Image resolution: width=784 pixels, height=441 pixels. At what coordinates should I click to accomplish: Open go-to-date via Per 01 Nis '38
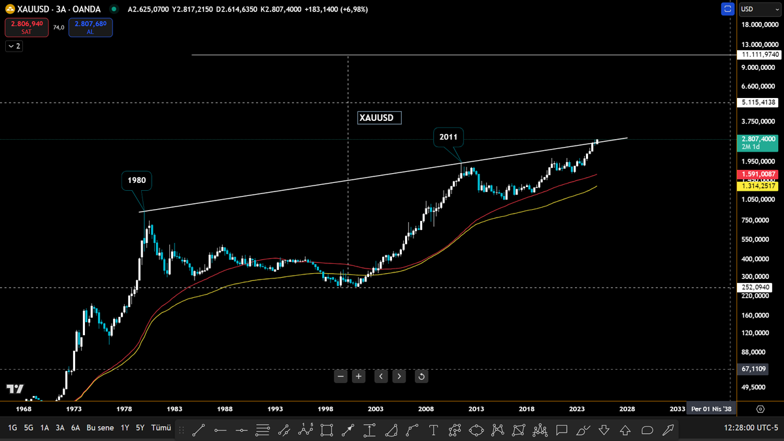[712, 408]
